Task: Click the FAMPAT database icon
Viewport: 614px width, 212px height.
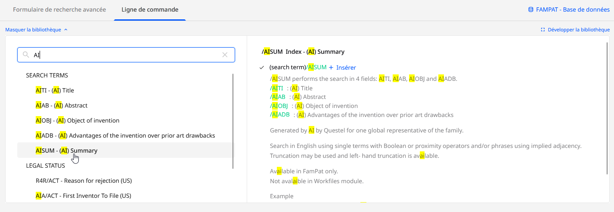Action: (531, 9)
